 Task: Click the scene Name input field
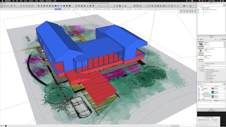(215, 66)
